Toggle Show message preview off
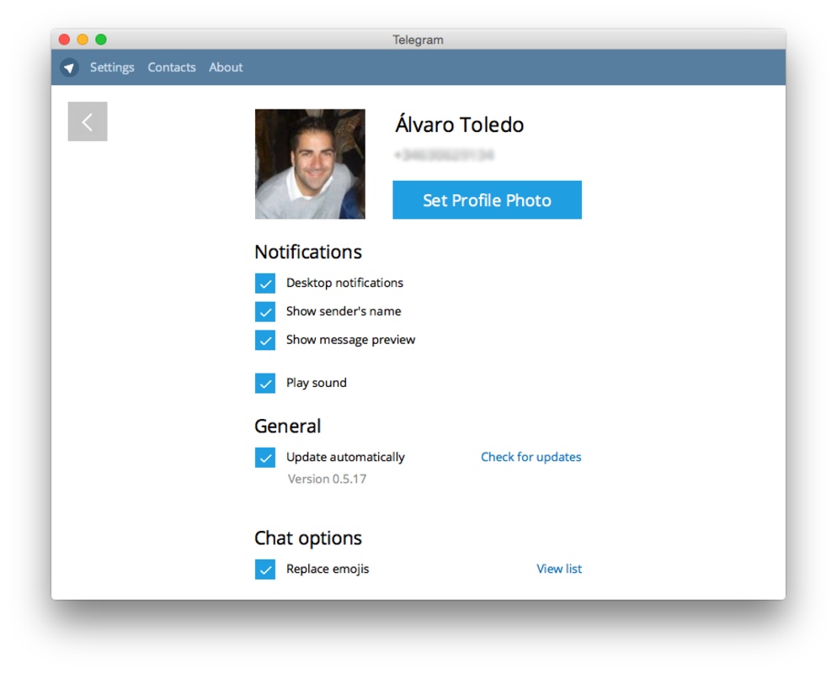 click(x=265, y=340)
